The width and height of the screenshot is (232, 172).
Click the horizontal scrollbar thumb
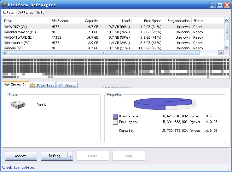click(x=104, y=53)
